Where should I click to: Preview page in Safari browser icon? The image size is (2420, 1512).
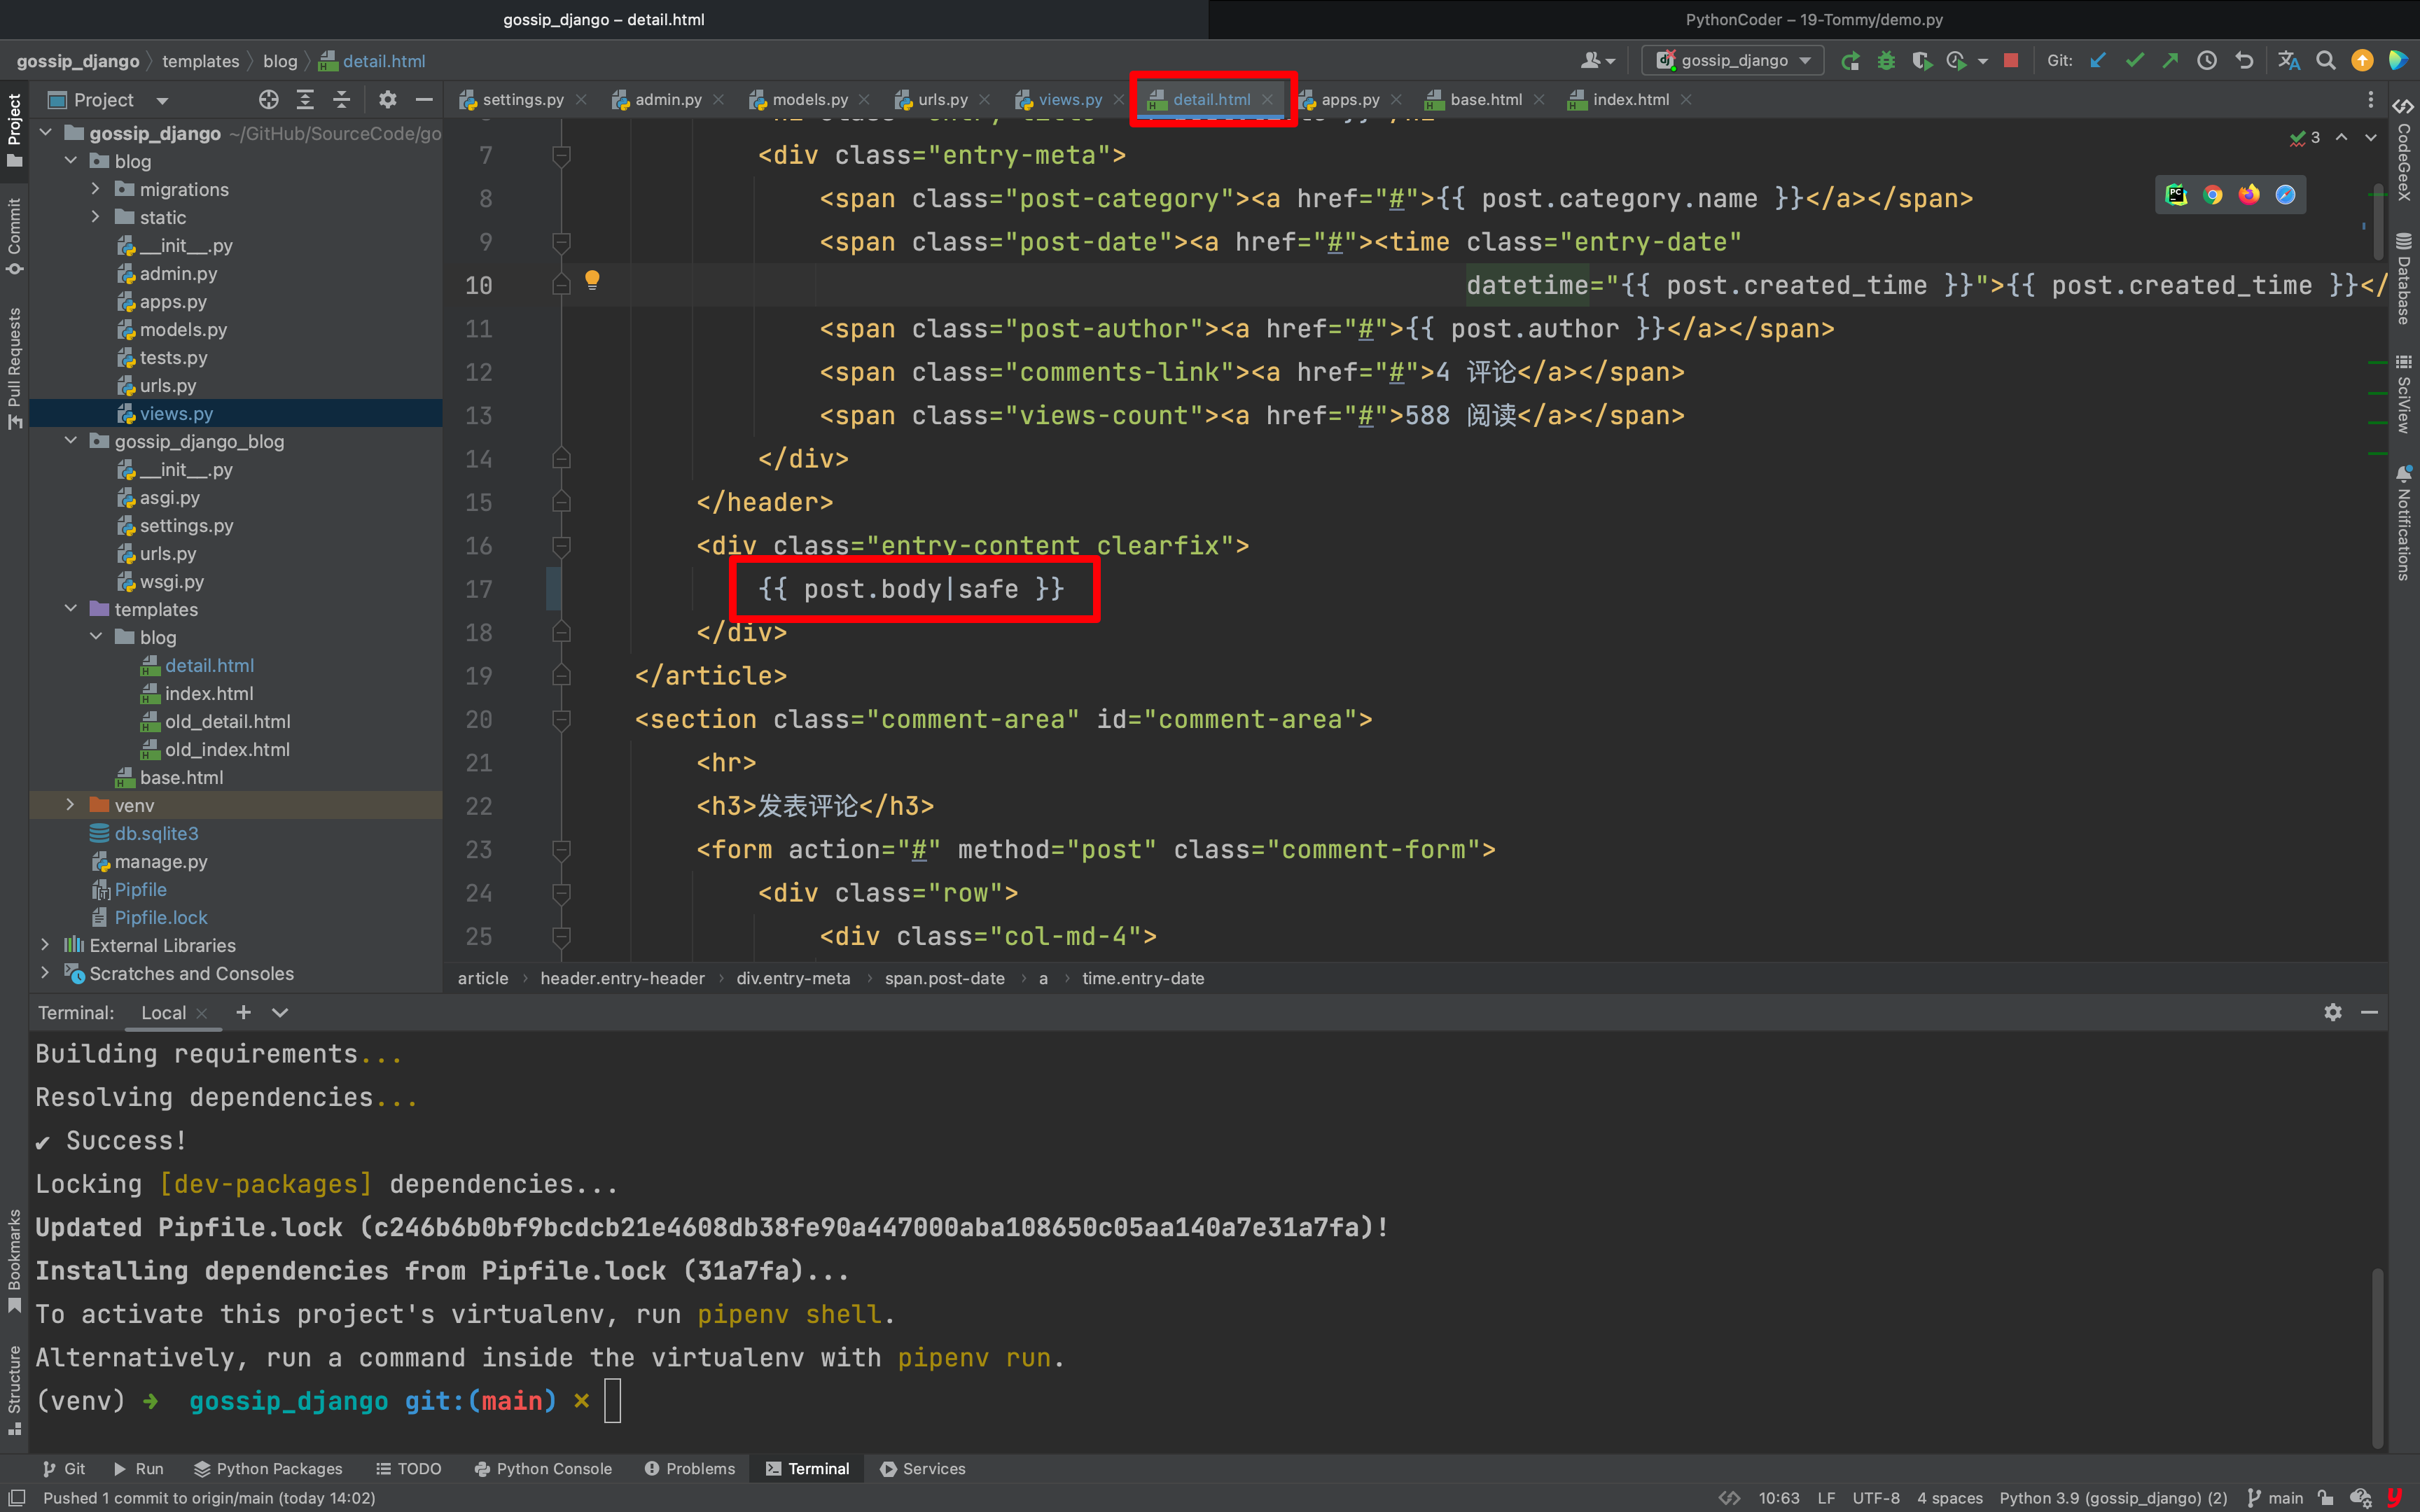[2285, 195]
